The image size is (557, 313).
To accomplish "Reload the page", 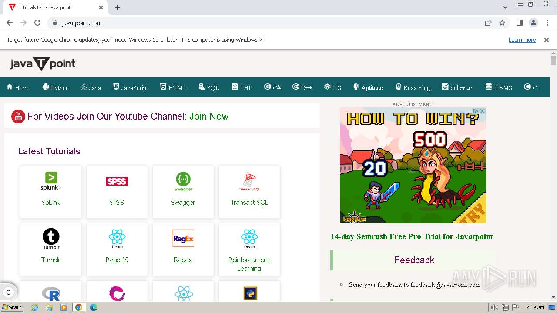I will pos(37,23).
